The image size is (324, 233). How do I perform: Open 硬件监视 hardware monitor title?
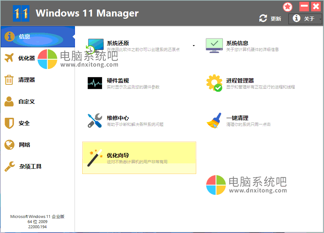(118, 80)
